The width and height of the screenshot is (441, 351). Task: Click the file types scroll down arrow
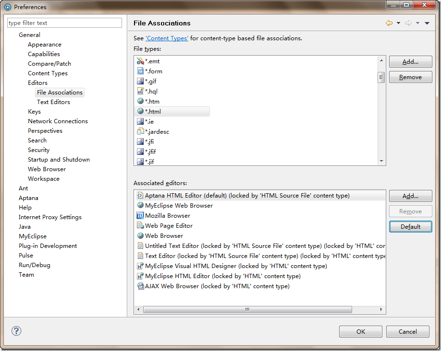381,161
